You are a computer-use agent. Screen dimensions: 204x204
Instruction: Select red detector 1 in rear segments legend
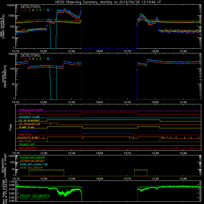click(x=22, y=59)
